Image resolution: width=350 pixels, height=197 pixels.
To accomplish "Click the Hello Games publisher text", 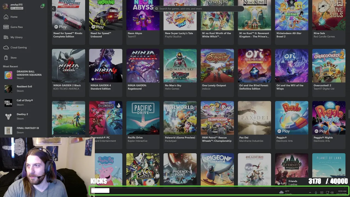I will click(x=172, y=89).
